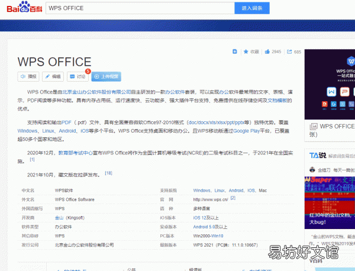
Task: Click the Android 5.0 link in the info table
Action: 204,227
